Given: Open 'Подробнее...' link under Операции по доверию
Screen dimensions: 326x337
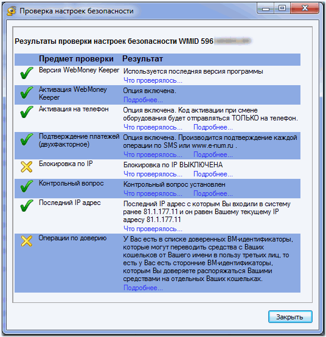Looking at the screenshot, I should coord(143,288).
